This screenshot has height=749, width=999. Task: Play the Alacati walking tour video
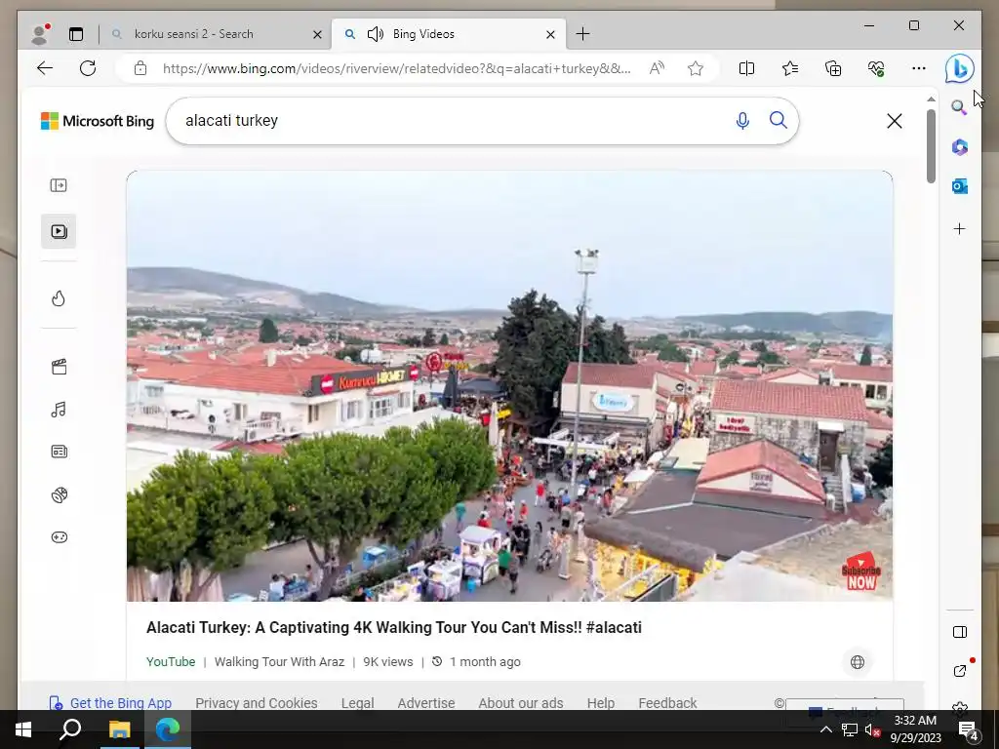click(x=509, y=386)
